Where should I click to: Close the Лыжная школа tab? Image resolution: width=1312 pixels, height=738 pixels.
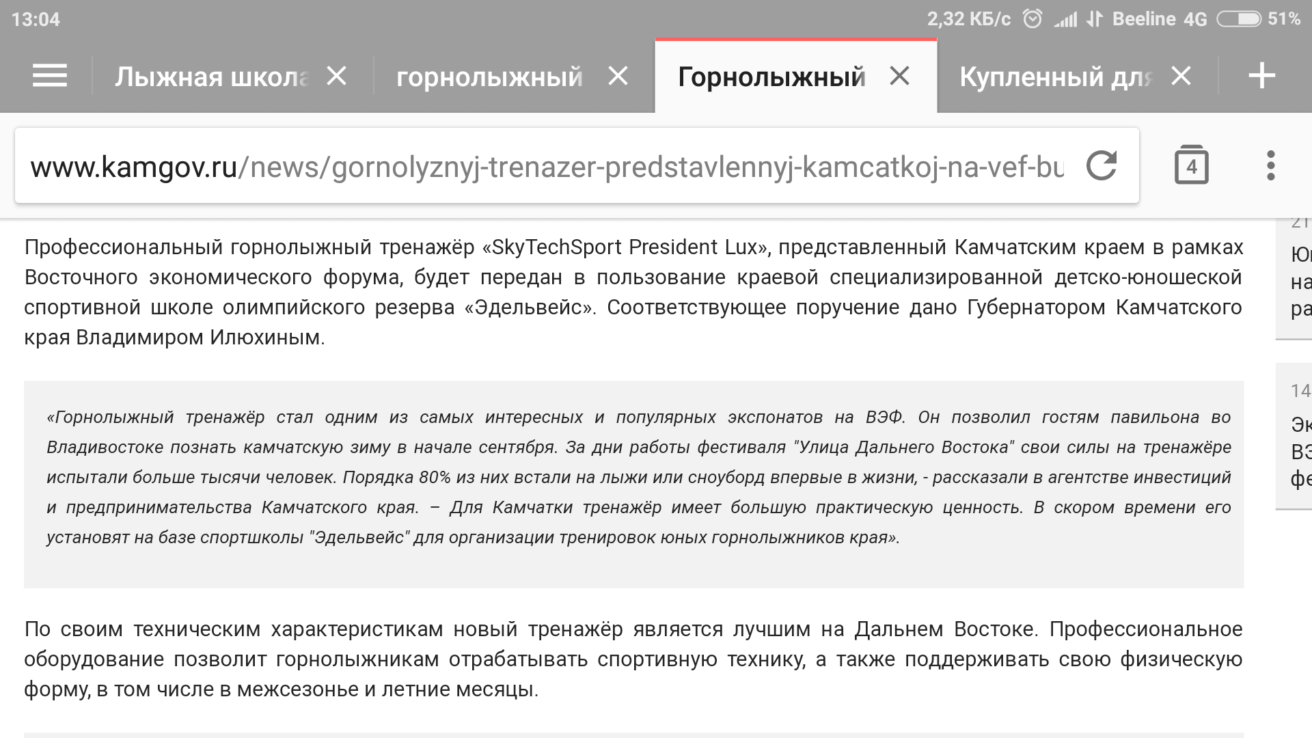pyautogui.click(x=337, y=76)
